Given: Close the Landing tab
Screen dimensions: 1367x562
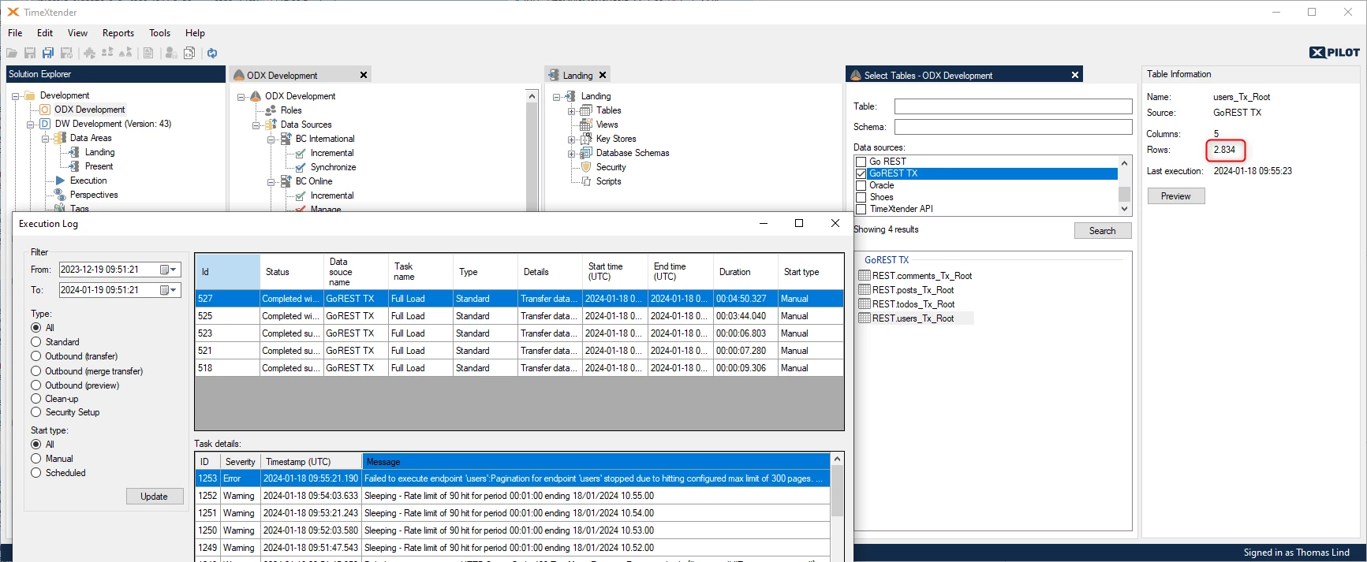Looking at the screenshot, I should coord(603,75).
